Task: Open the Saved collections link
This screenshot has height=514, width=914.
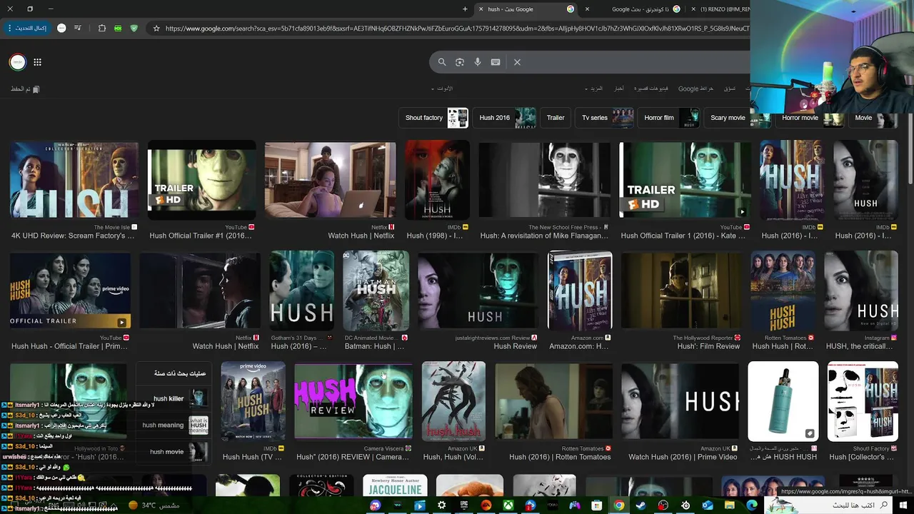Action: pos(25,89)
